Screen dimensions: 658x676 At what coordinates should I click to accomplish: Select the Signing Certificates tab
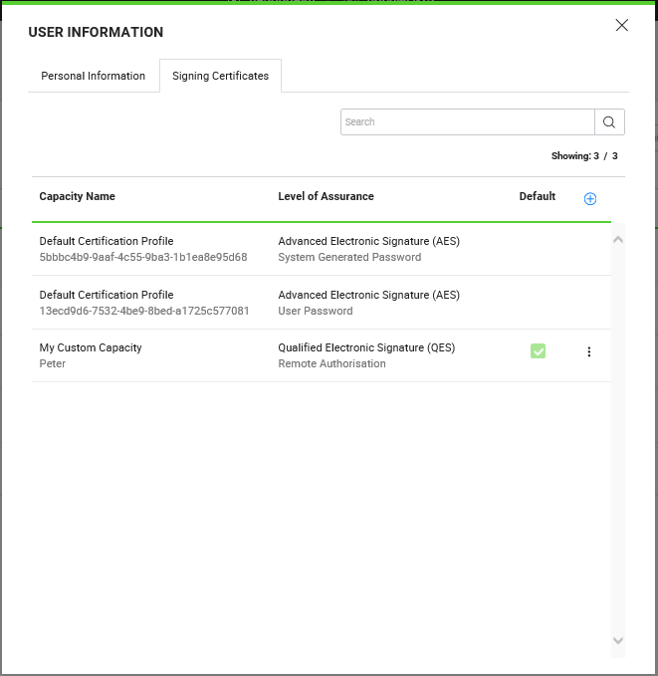[220, 76]
